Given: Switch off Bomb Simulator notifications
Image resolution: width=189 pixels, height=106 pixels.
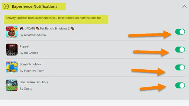Looking at the screenshot, I should [180, 67].
